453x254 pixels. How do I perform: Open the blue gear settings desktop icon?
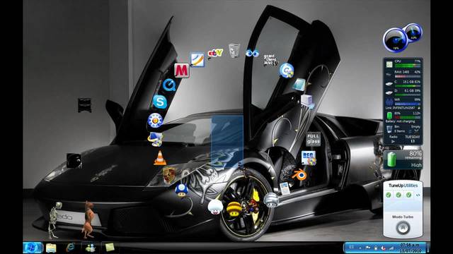[155, 121]
